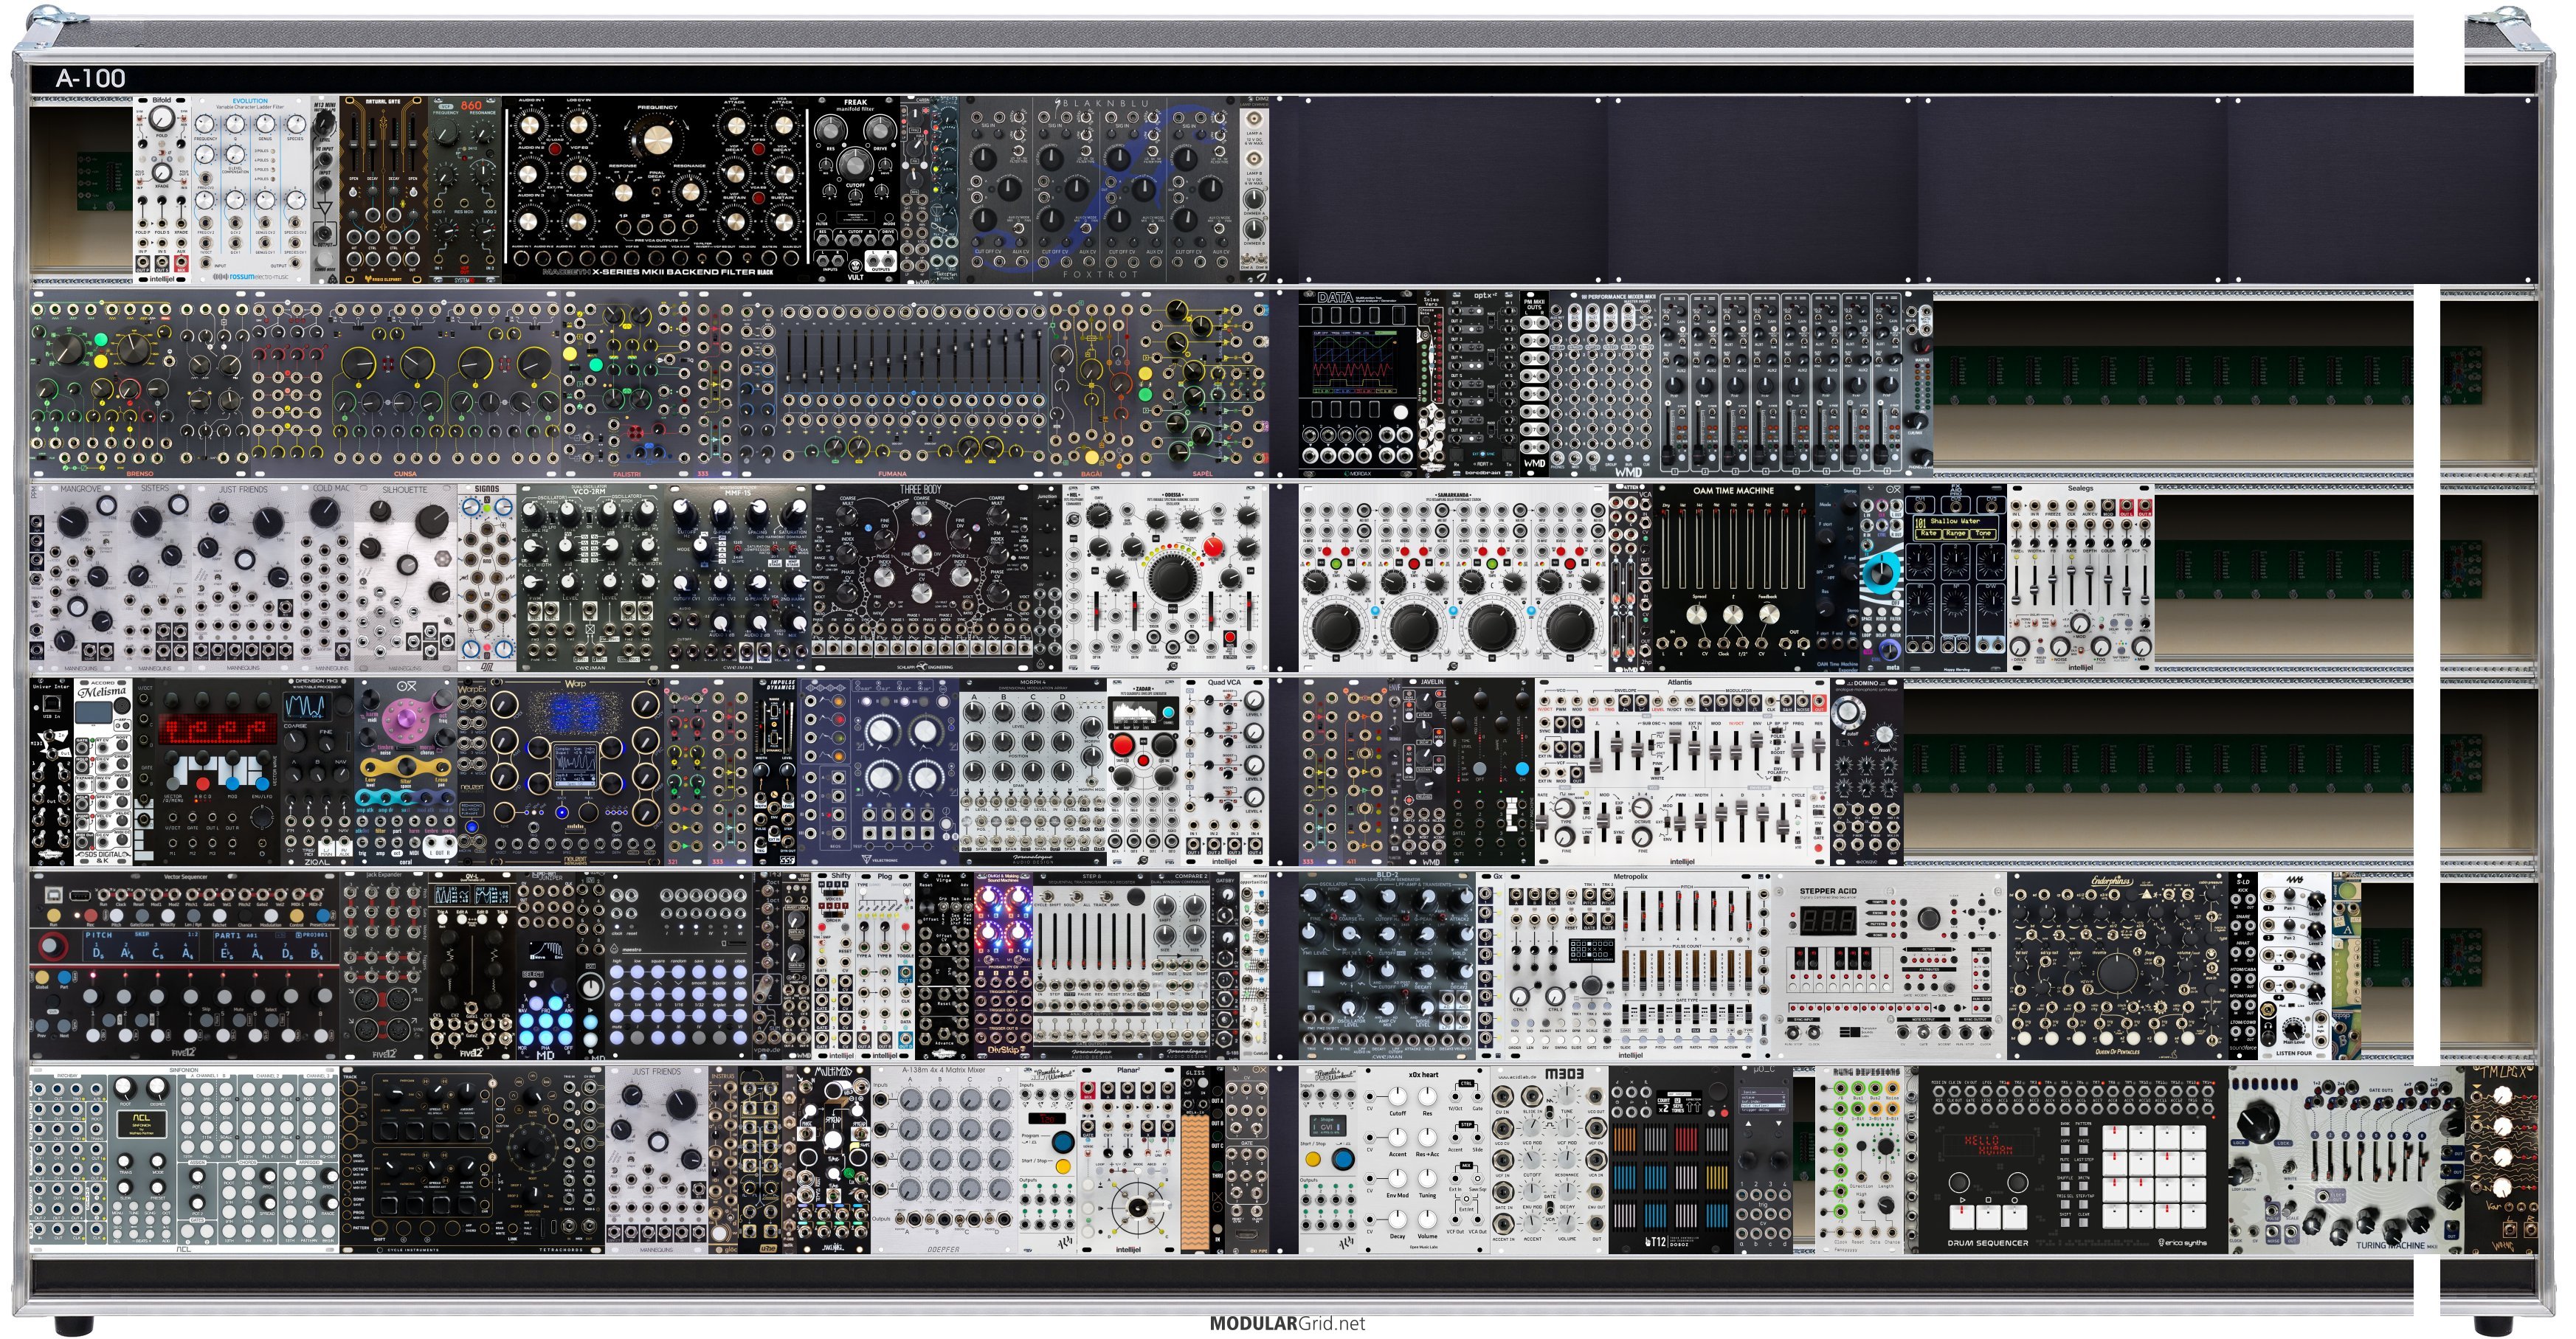Select the Frap Tools Fumana module
This screenshot has height=1339, width=2576.
coord(892,384)
